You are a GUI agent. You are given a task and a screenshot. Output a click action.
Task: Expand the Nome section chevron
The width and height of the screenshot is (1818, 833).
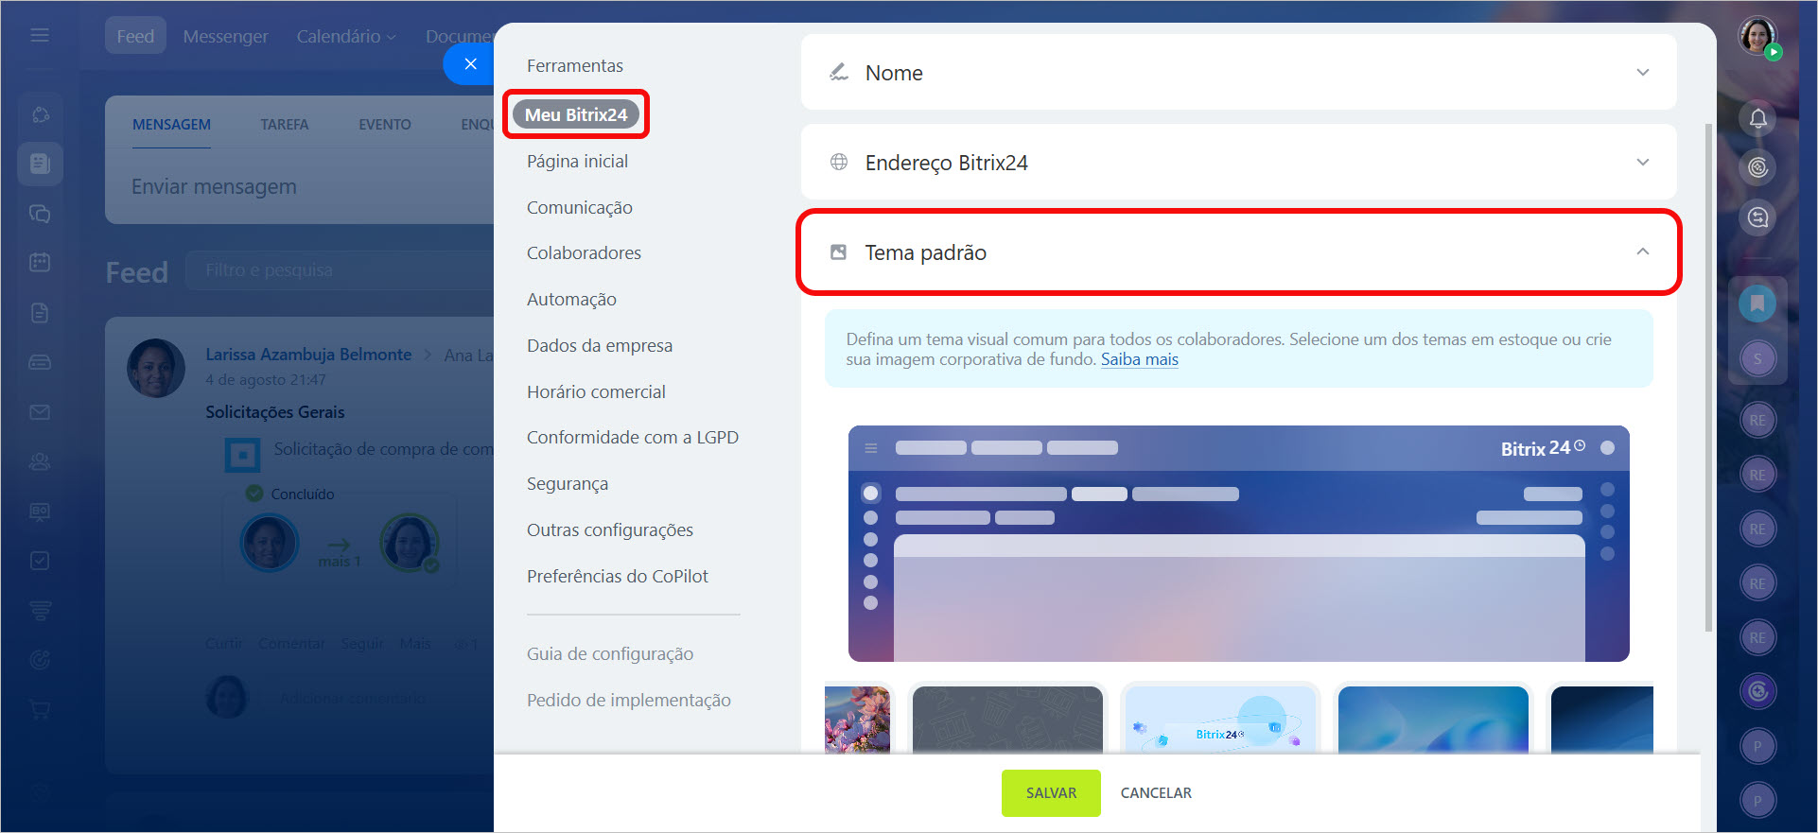click(1643, 73)
